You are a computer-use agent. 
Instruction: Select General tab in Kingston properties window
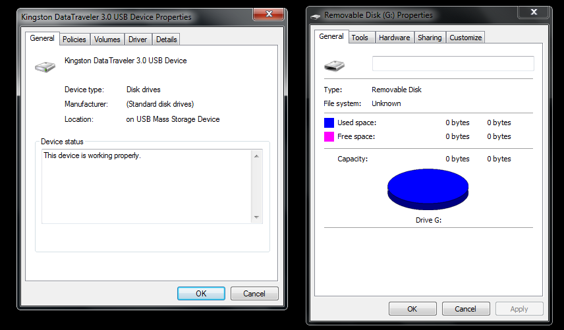click(x=42, y=38)
